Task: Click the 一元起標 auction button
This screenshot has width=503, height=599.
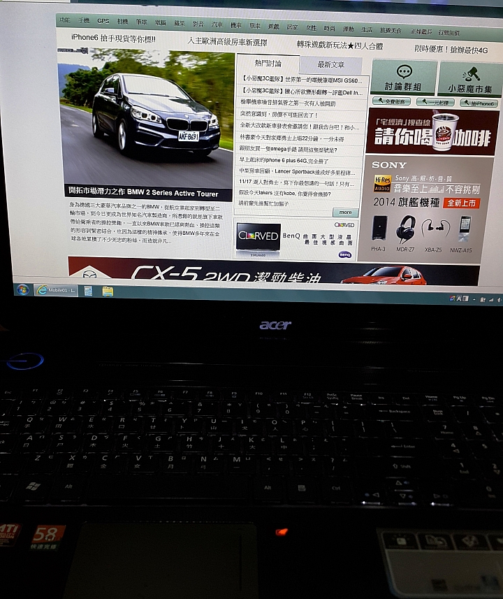Action: point(435,102)
